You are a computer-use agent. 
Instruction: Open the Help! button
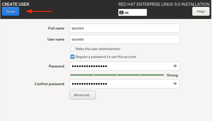tap(201, 11)
